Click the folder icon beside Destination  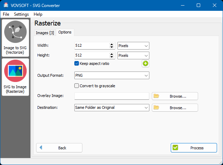click(x=156, y=107)
